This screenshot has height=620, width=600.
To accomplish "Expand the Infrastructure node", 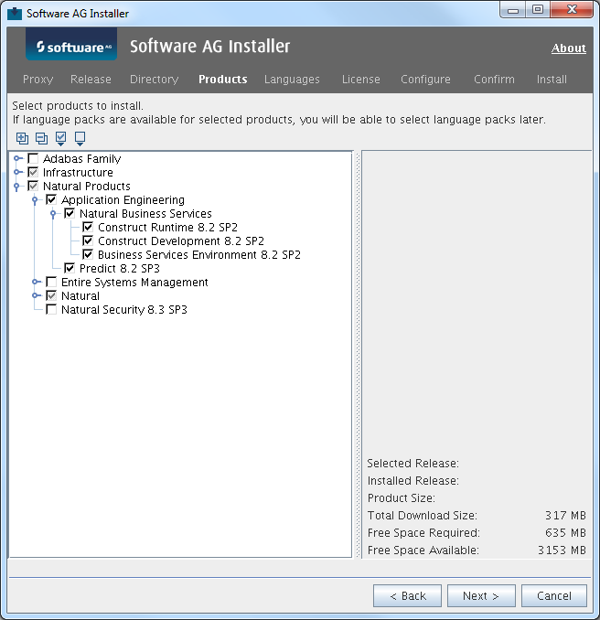I will pyautogui.click(x=17, y=173).
